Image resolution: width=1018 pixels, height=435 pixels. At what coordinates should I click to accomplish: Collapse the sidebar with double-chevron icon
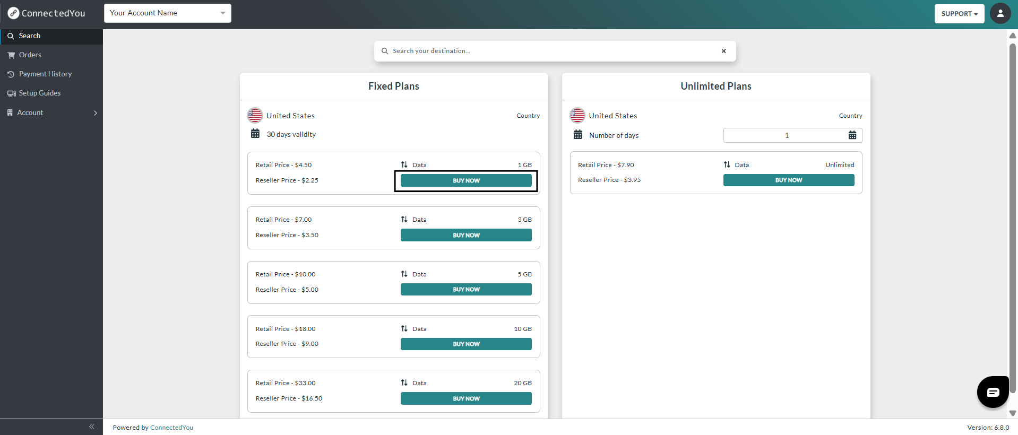(92, 427)
